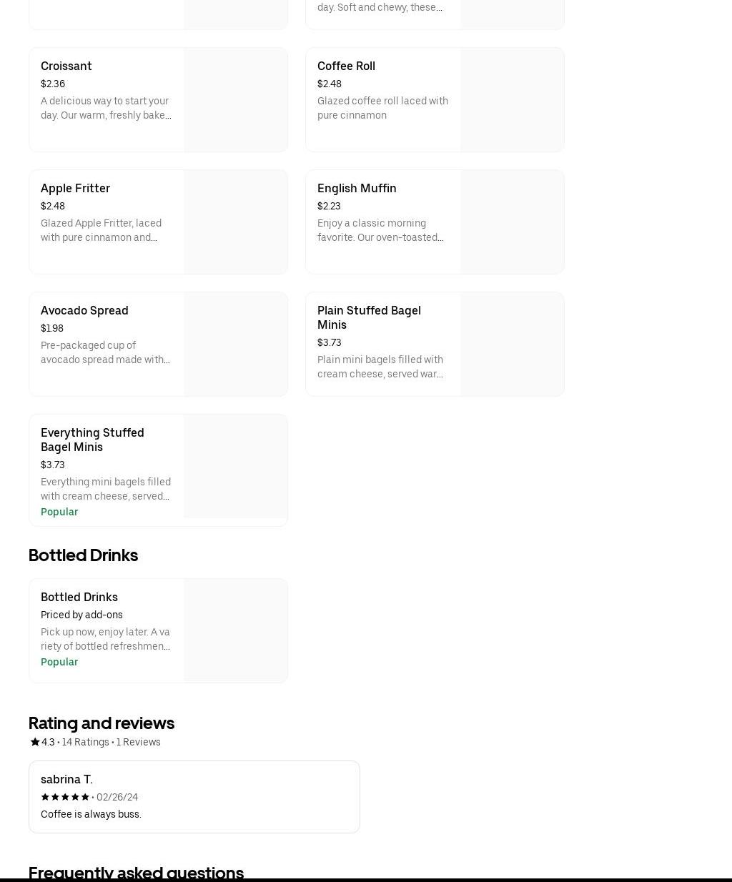Click the reviewer name sabrina T.
Image resolution: width=732 pixels, height=882 pixels.
(x=66, y=779)
